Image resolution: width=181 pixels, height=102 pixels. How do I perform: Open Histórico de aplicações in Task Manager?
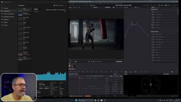pos(9,14)
